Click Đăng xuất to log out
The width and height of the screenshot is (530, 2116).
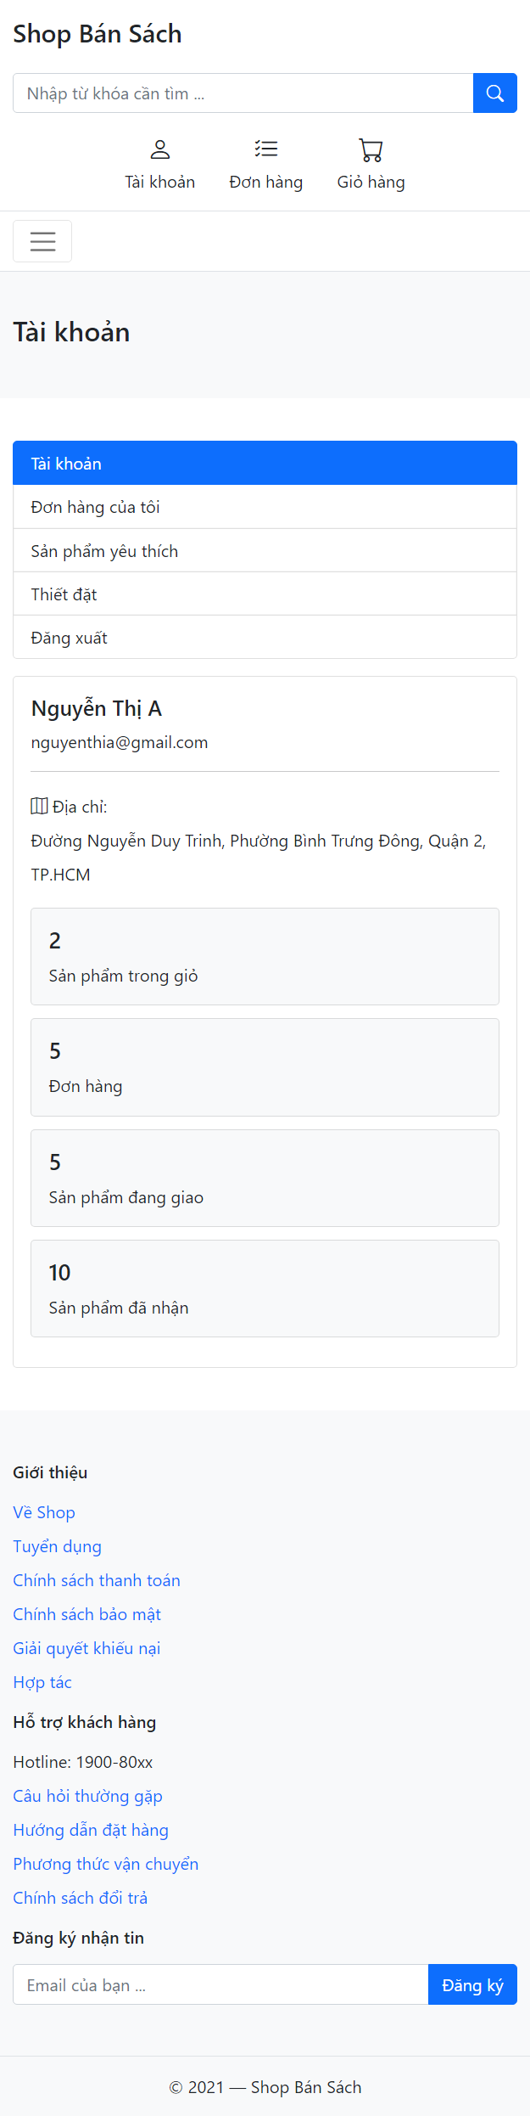click(x=68, y=637)
